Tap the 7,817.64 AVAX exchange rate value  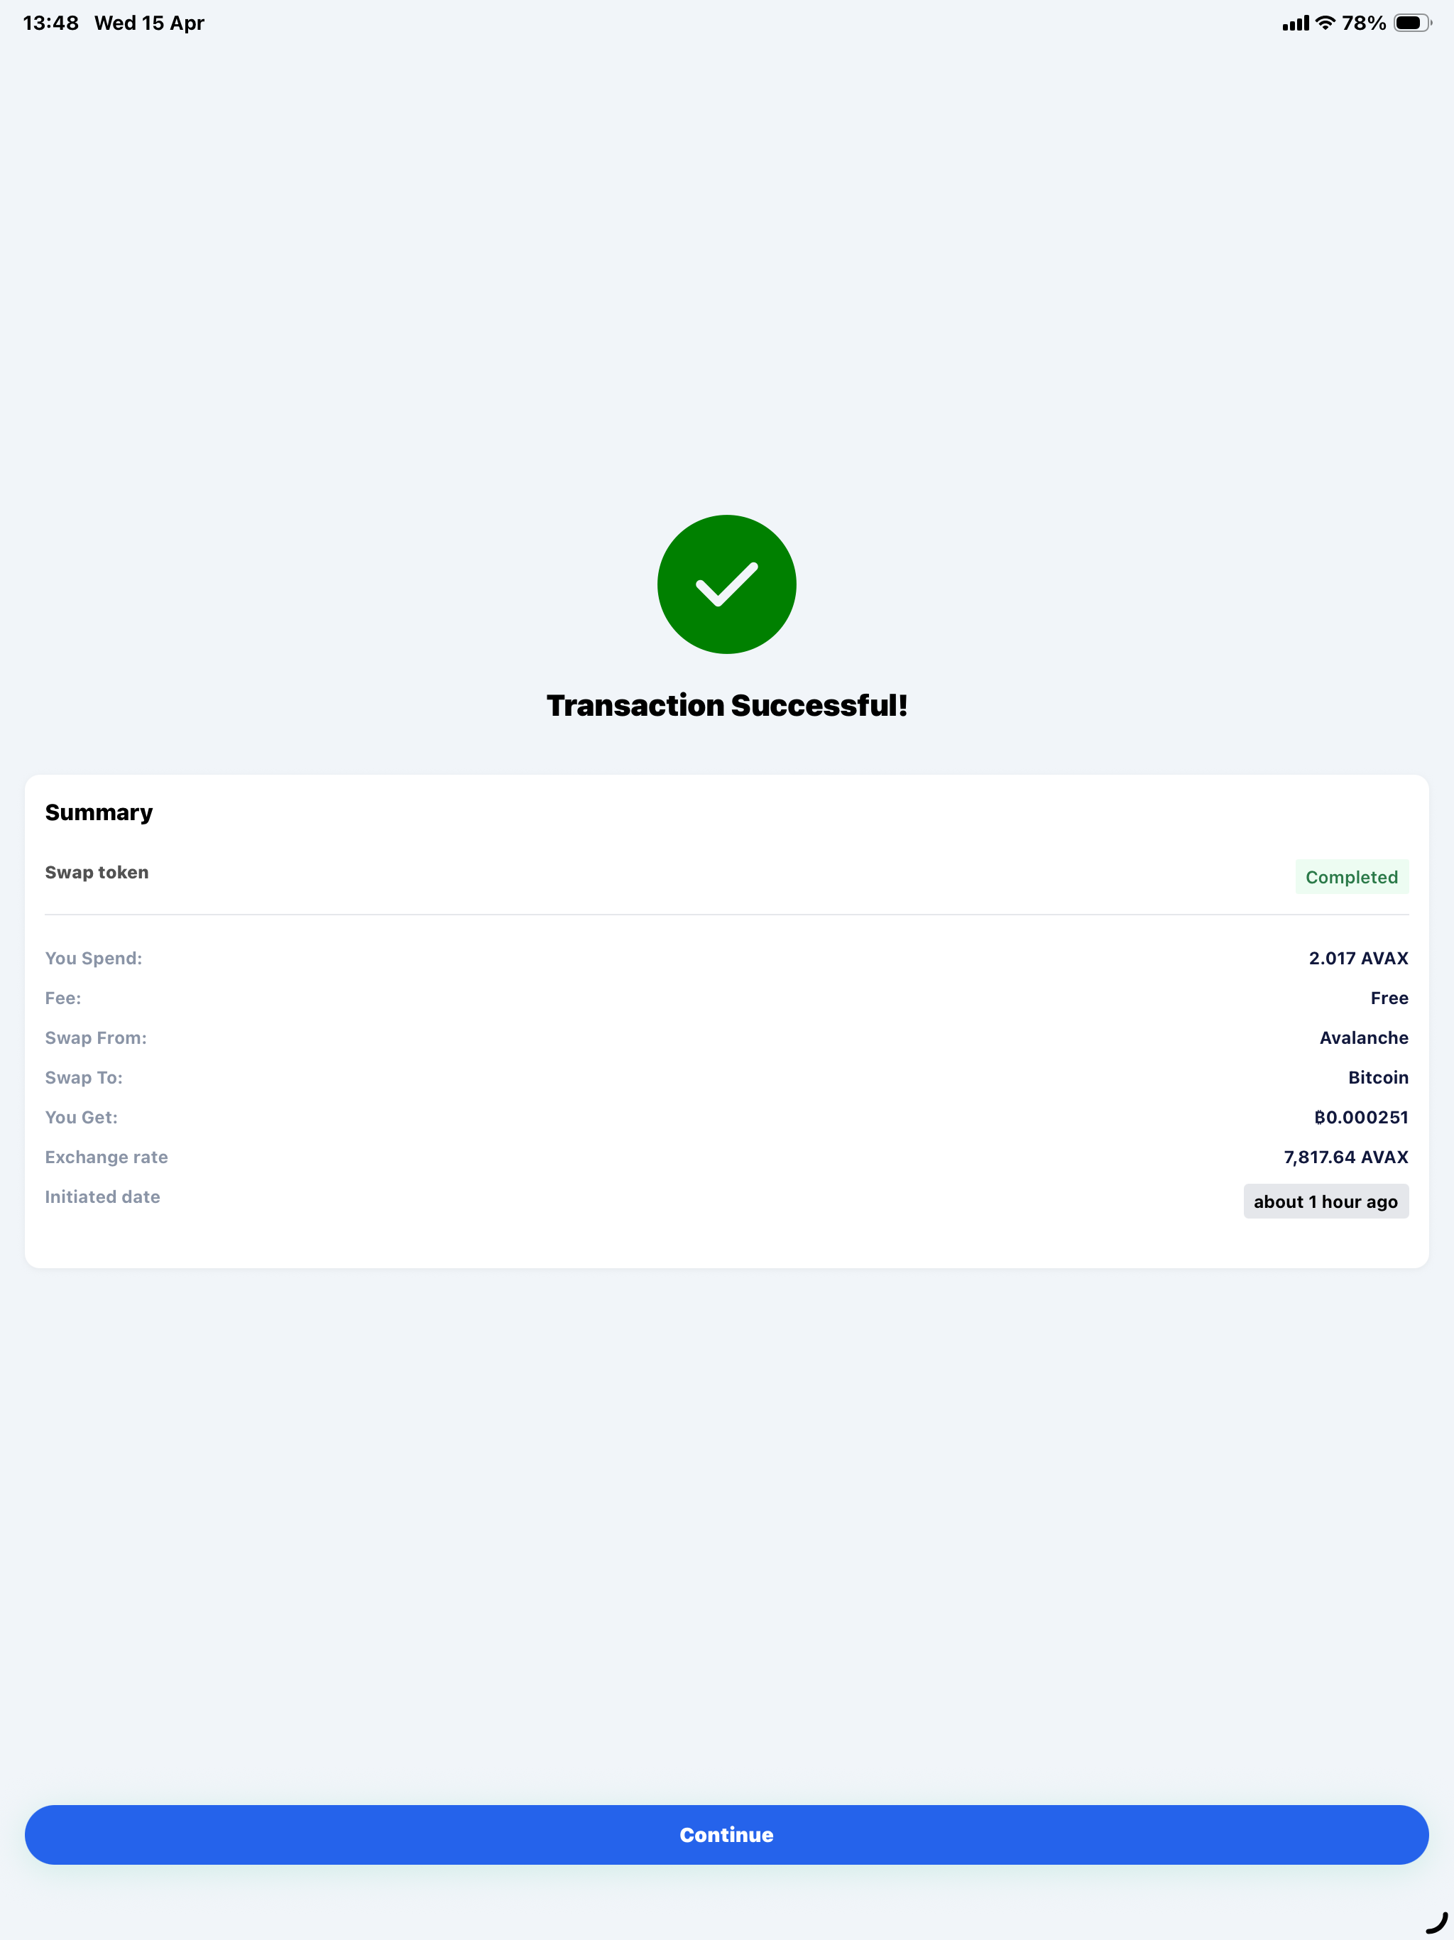1346,1157
